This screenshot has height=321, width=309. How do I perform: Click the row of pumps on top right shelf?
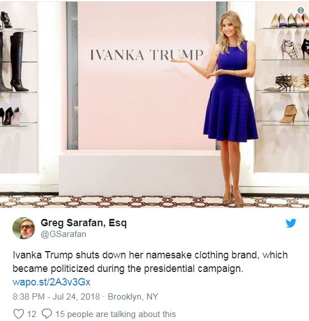tap(290, 20)
